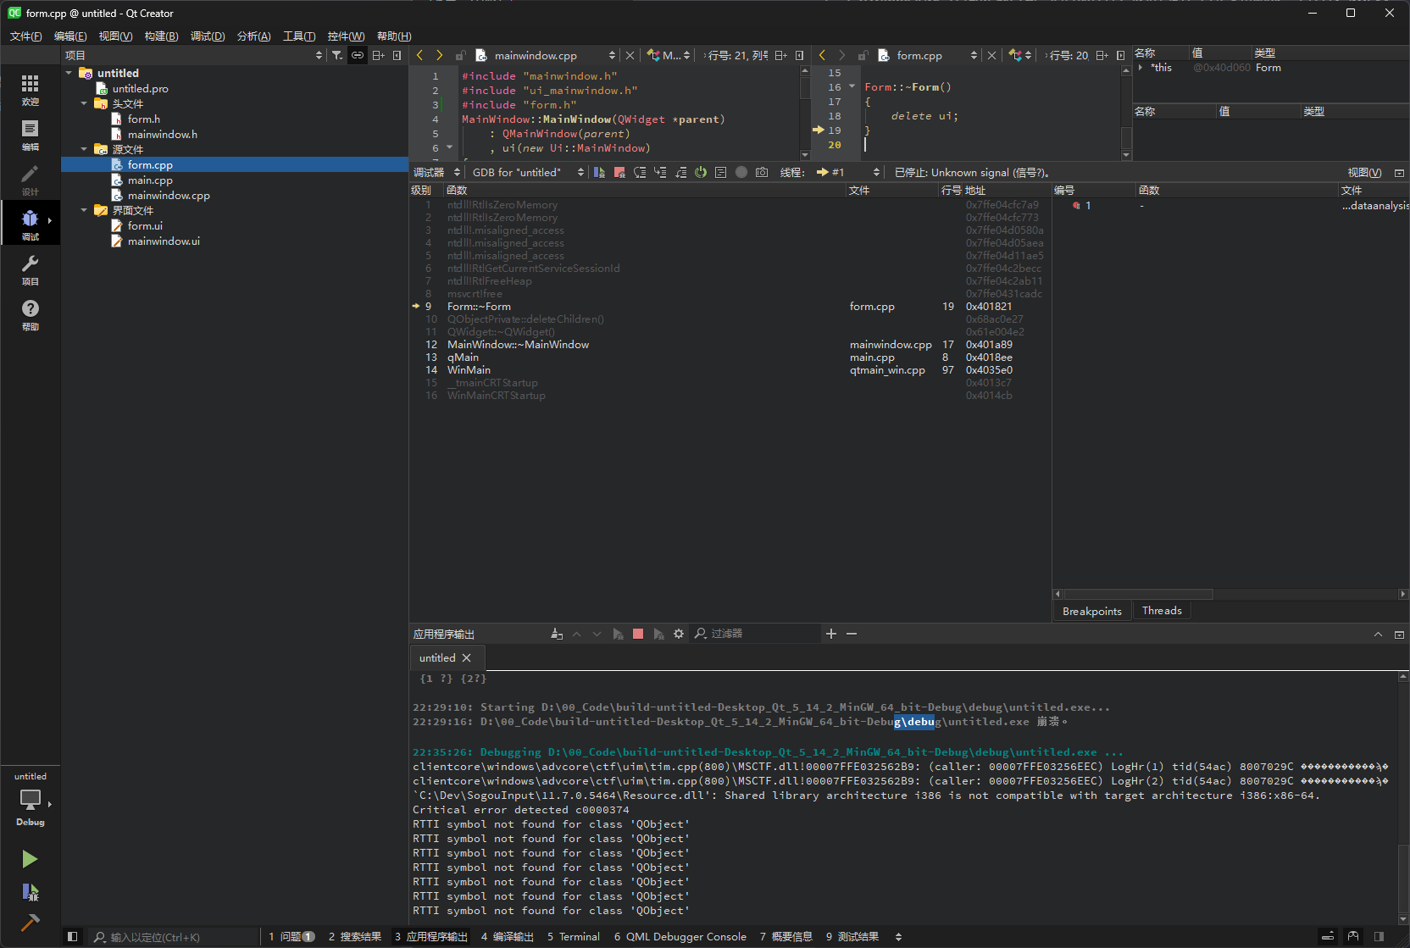
Task: Close the form.cpp editor document
Action: (991, 55)
